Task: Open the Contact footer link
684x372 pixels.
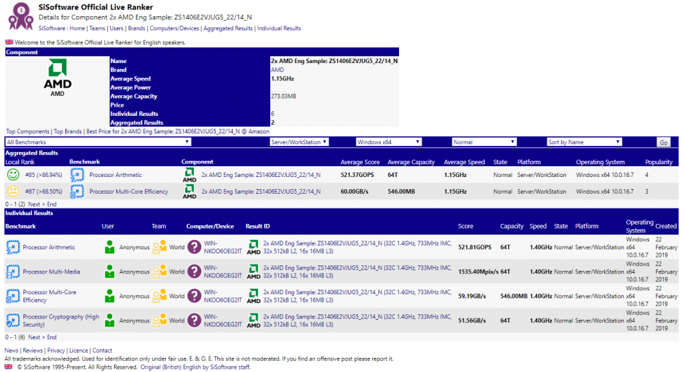Action: (x=102, y=350)
